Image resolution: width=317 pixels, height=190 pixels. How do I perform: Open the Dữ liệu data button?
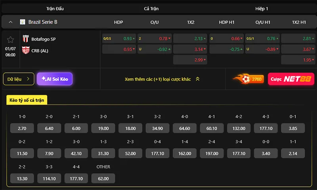tap(19, 79)
